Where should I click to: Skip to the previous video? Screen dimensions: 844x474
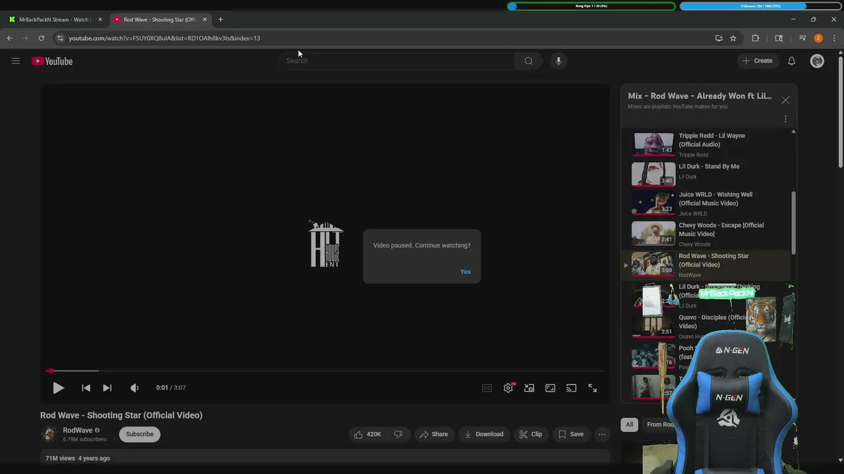[x=86, y=388]
